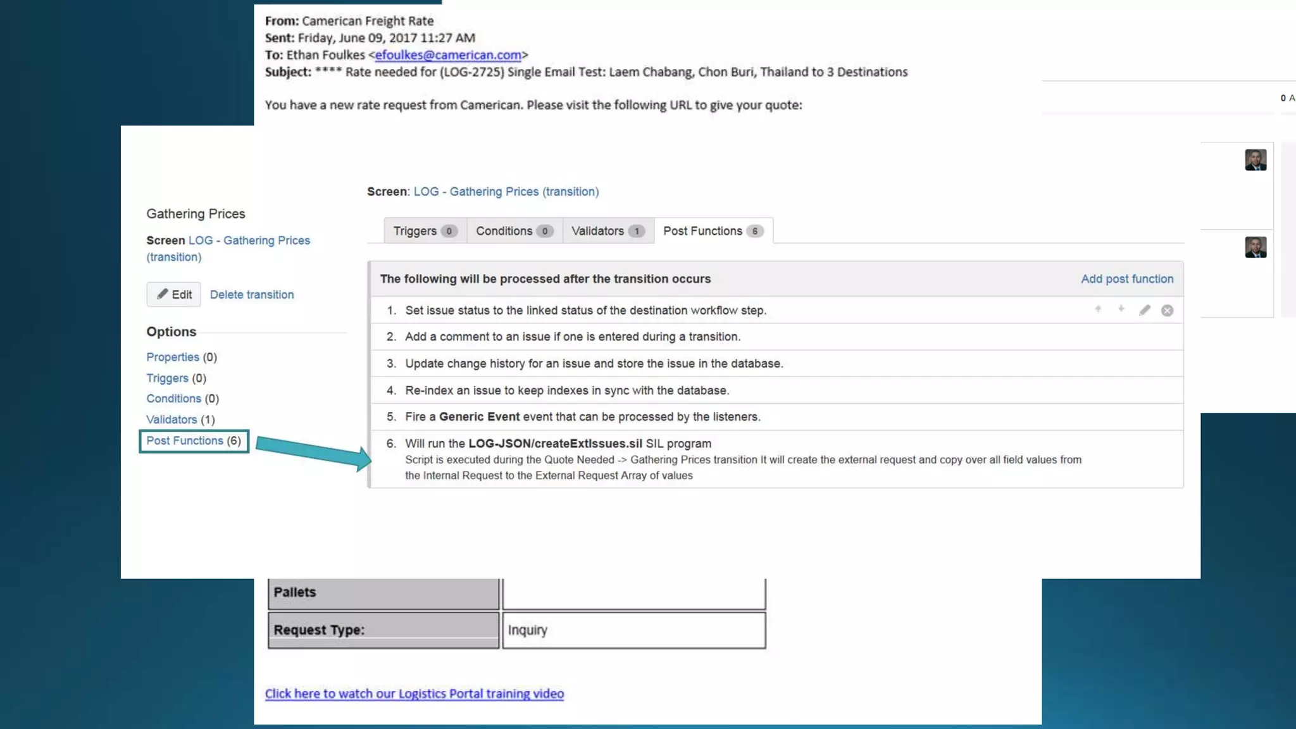Viewport: 1296px width, 729px height.
Task: Move post function 1 up arrow
Action: 1098,309
